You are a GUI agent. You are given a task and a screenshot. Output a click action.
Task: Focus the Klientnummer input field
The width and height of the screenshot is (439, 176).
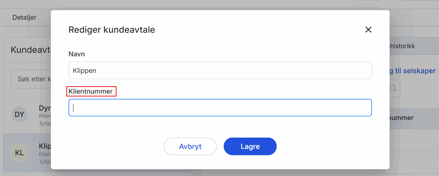[x=220, y=108]
